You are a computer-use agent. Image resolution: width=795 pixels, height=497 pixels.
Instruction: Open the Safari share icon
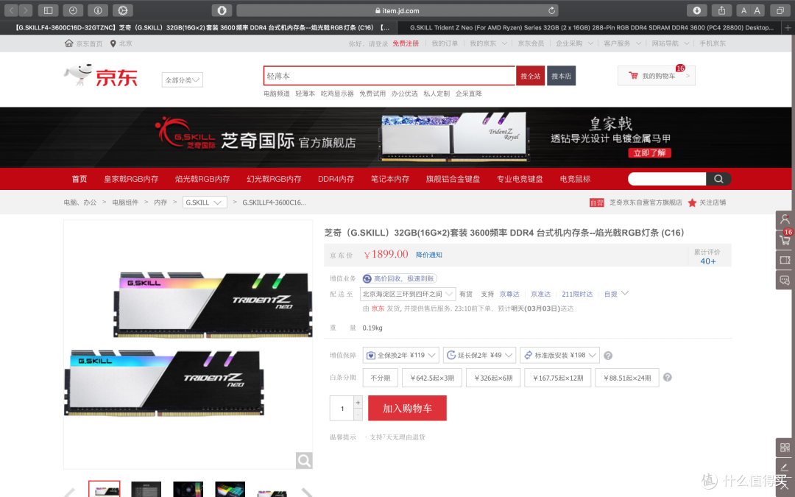[x=721, y=10]
